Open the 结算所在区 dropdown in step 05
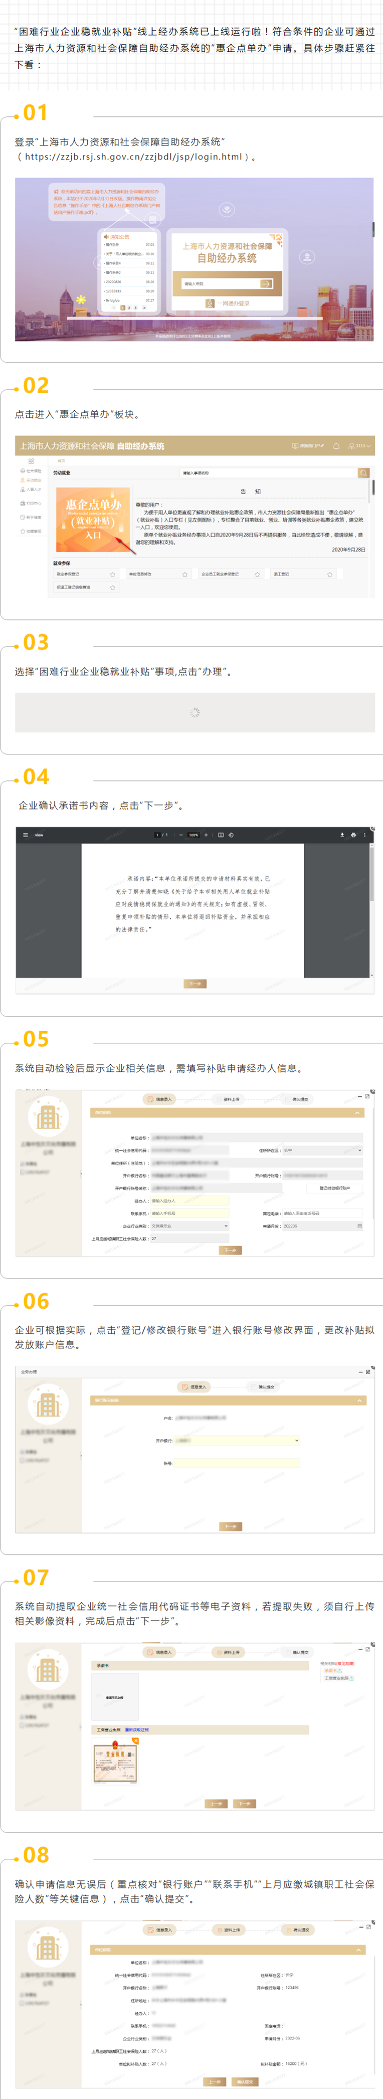Viewport: 383px width, 2099px height. tap(322, 1150)
